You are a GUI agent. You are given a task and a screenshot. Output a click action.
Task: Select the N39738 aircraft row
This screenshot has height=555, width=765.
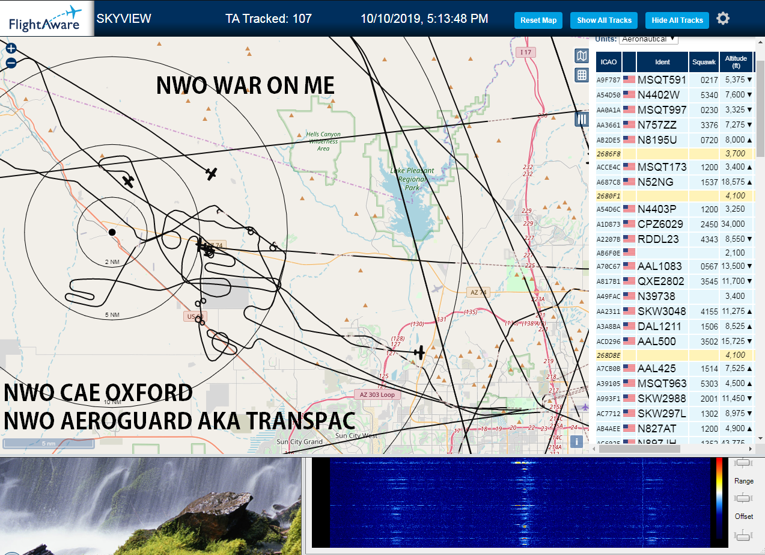click(674, 296)
